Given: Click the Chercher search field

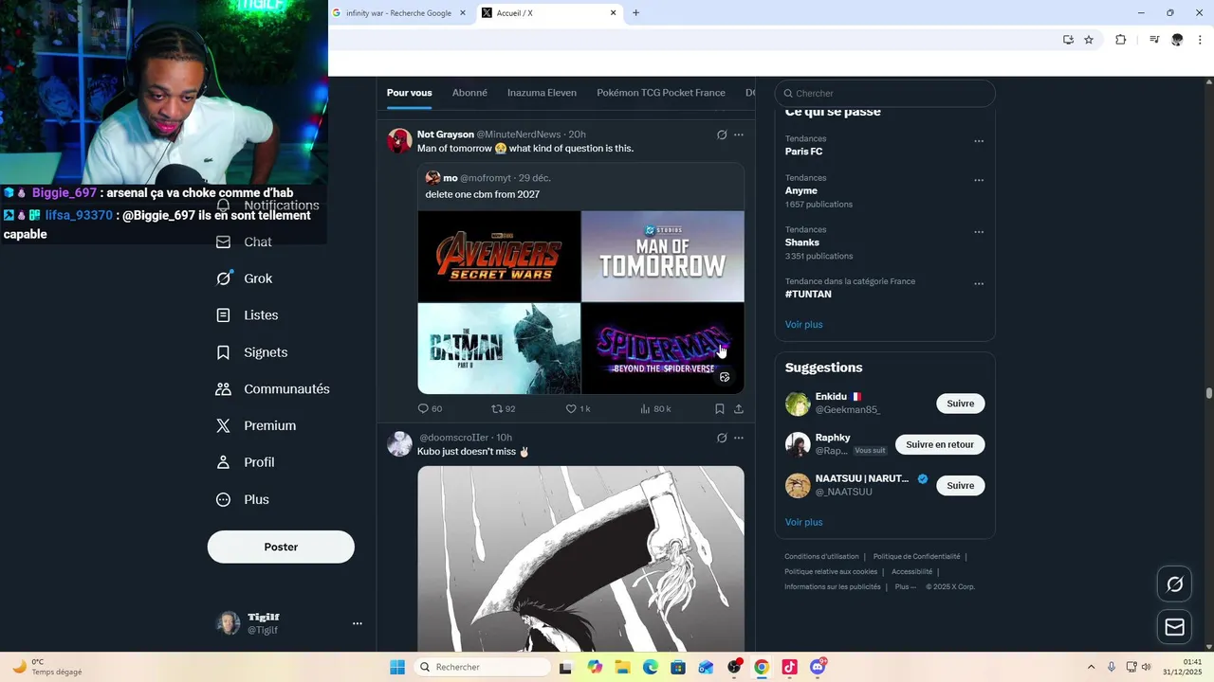Looking at the screenshot, I should 885,93.
